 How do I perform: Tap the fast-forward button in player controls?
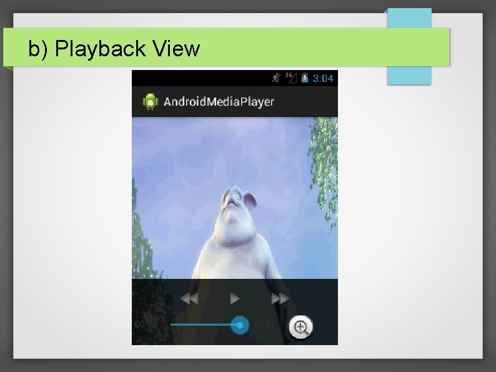coord(280,298)
